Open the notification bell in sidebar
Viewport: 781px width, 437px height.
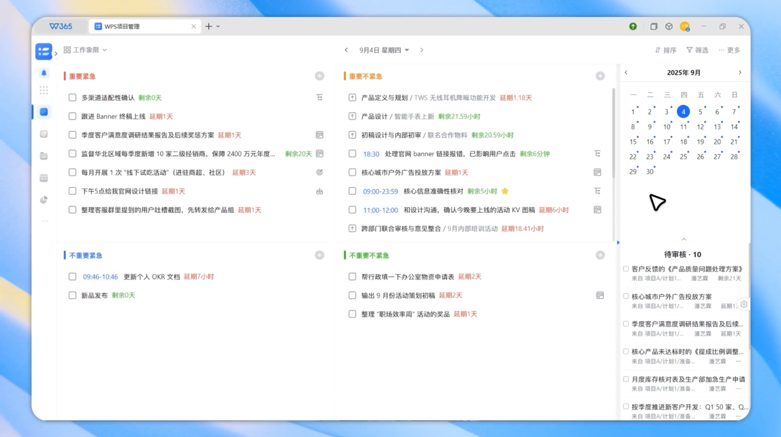[44, 73]
